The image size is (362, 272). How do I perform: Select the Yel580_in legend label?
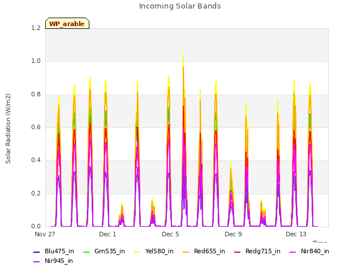(160, 251)
